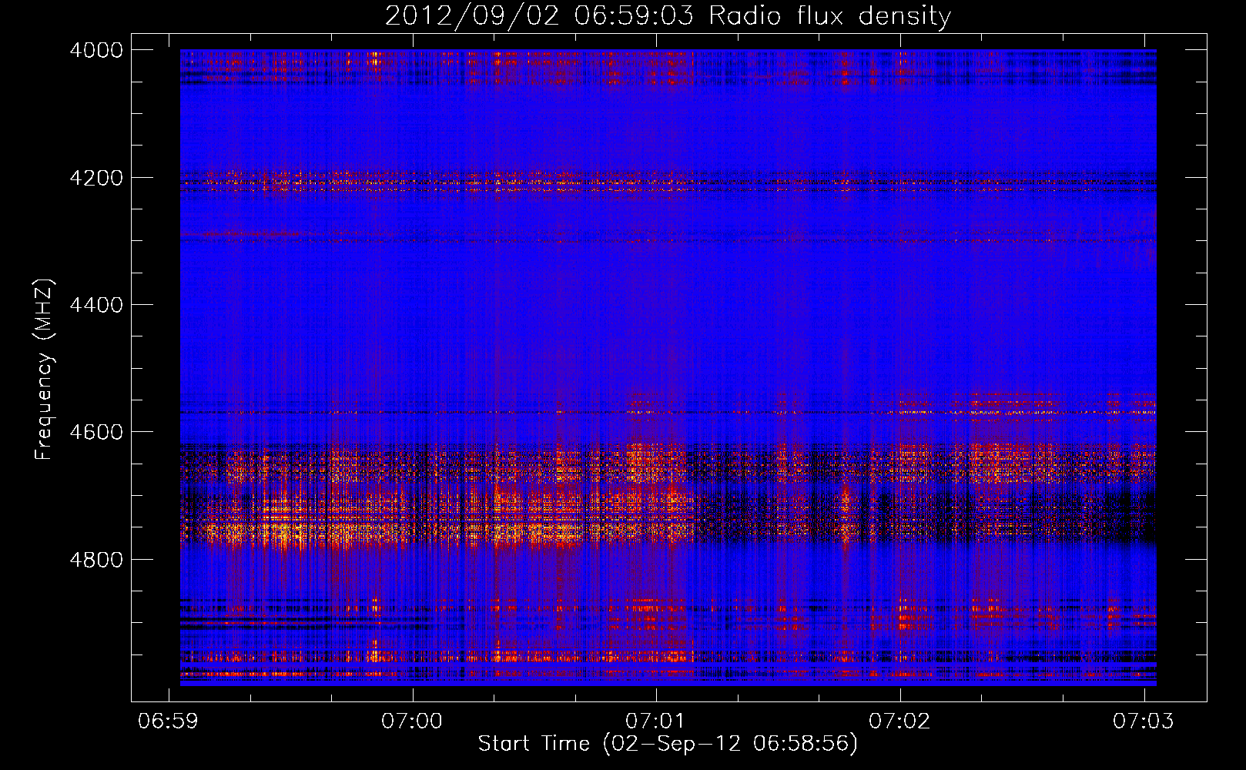Click the 07:03 time tick label

tap(1144, 721)
